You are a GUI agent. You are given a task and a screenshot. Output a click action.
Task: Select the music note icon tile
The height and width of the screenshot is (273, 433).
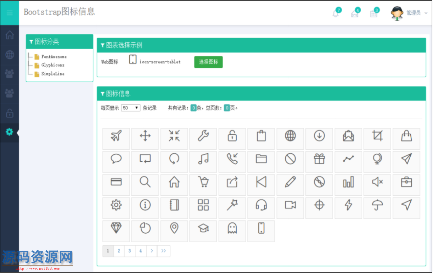(203, 162)
